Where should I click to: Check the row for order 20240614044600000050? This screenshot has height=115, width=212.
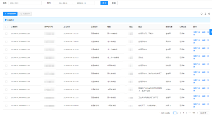[x=6, y=90]
